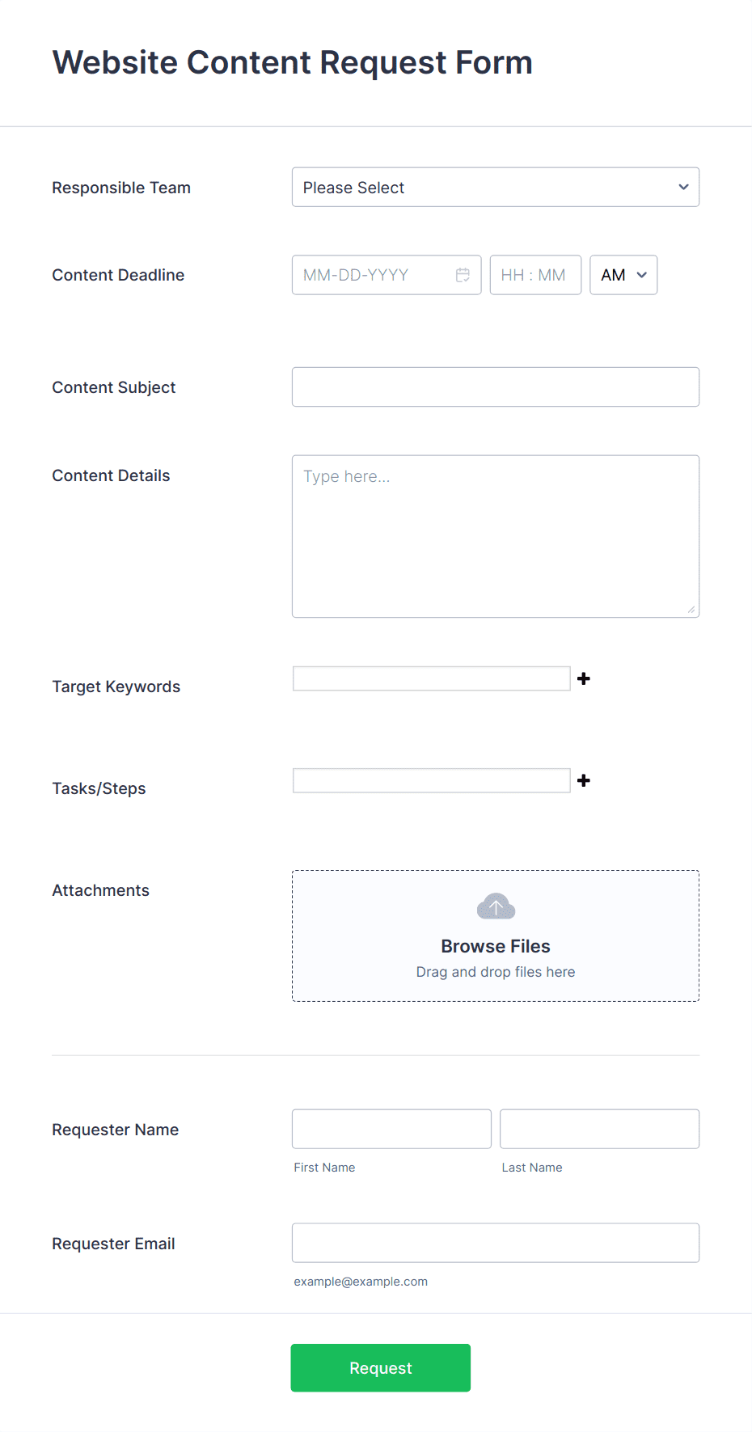Click the Tasks/Steps input box
752x1432 pixels.
[x=431, y=780]
